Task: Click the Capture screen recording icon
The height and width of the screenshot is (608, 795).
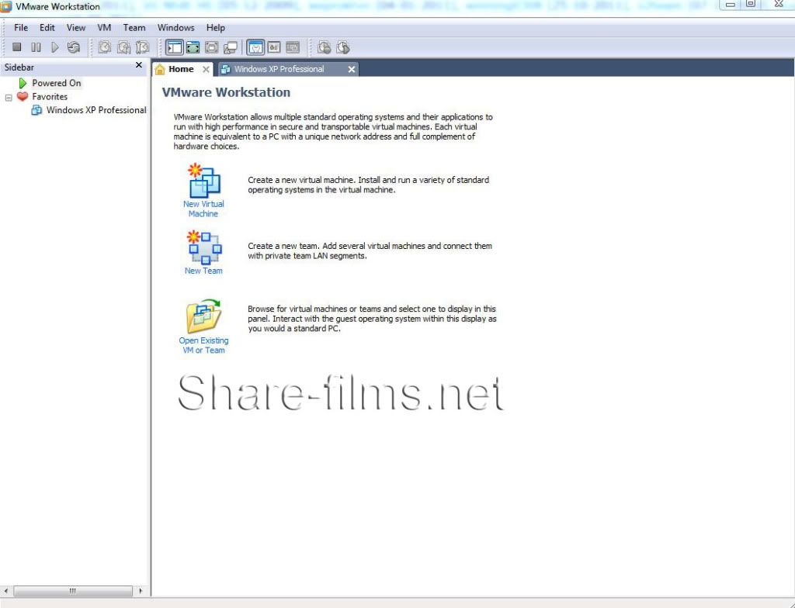Action: point(325,47)
